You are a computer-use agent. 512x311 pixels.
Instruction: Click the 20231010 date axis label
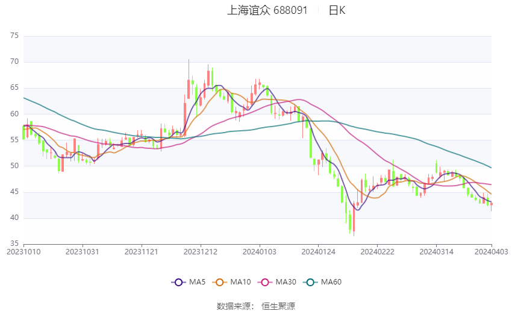23,252
